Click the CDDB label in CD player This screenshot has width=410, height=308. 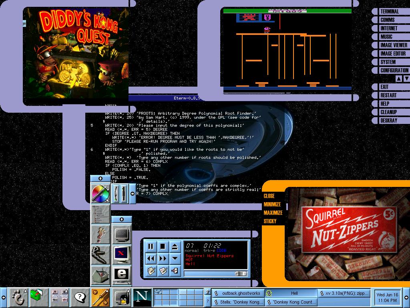tap(221, 251)
